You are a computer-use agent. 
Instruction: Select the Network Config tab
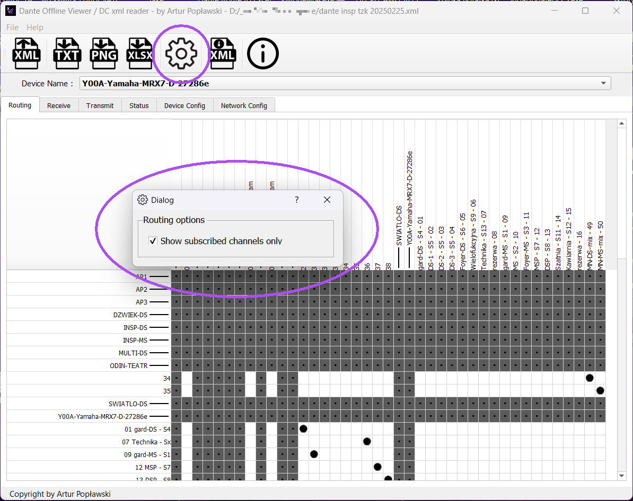(244, 106)
